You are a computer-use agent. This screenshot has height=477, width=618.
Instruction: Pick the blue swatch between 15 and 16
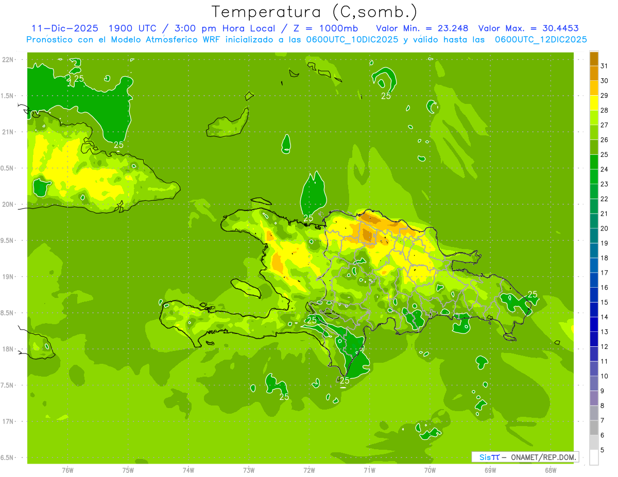click(x=594, y=295)
